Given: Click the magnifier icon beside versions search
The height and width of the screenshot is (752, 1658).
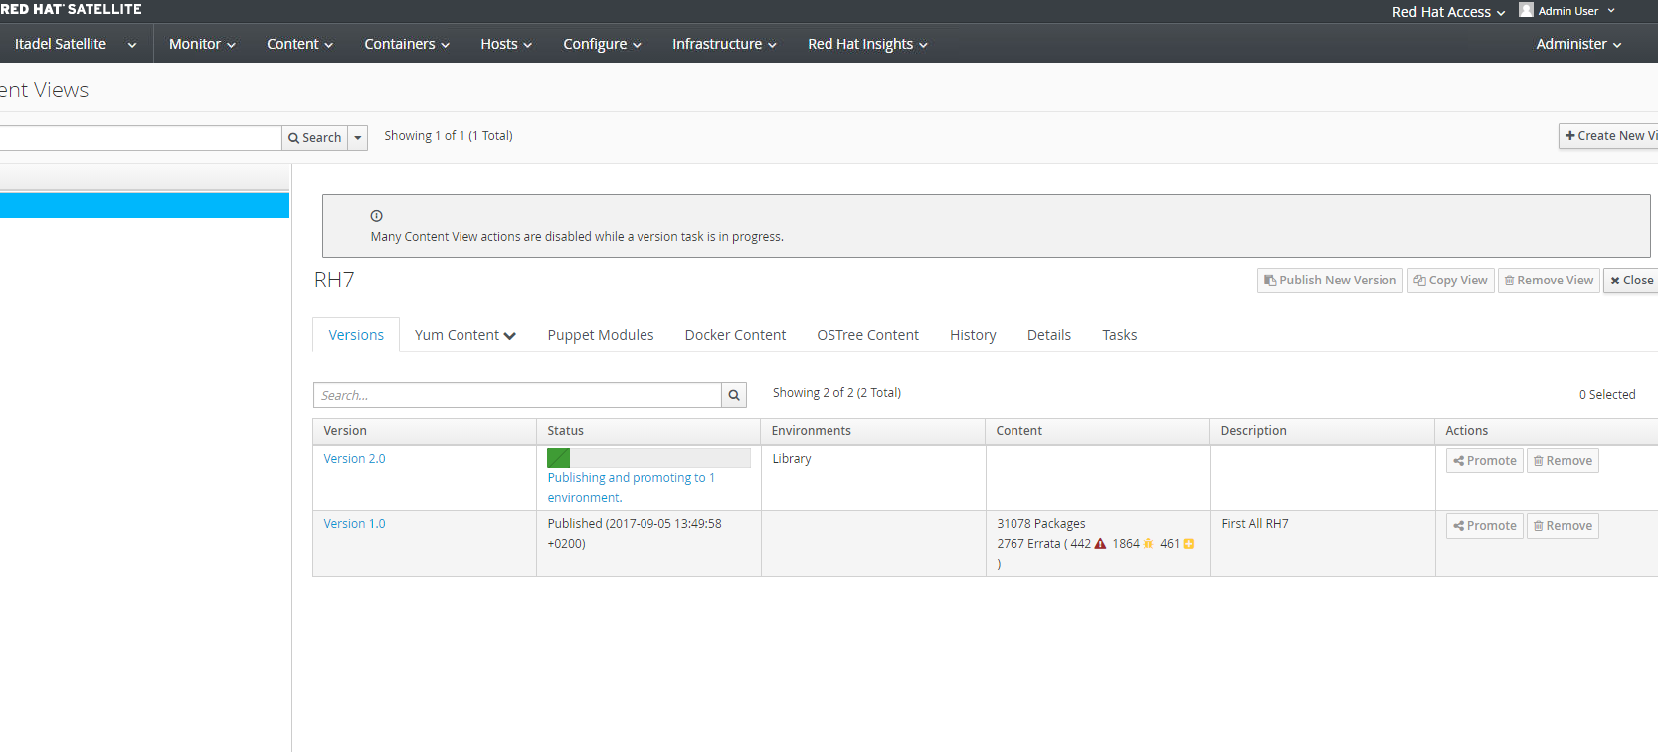Looking at the screenshot, I should 734,395.
